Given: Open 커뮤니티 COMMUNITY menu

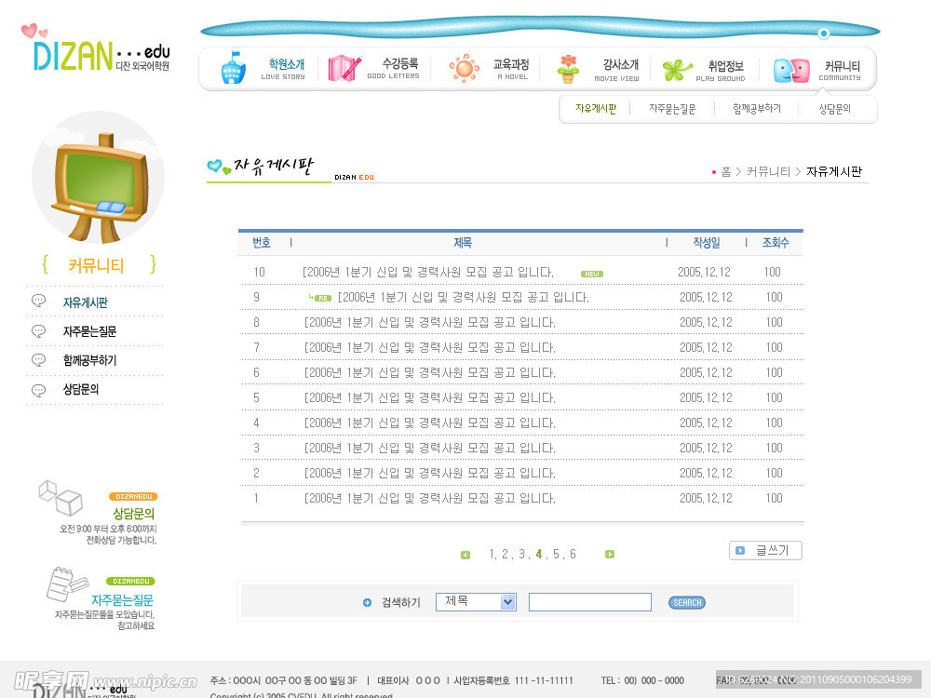Looking at the screenshot, I should click(840, 71).
